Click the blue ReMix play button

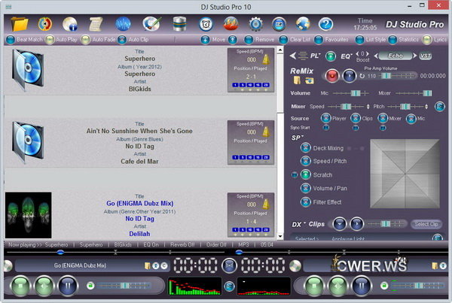click(x=350, y=76)
